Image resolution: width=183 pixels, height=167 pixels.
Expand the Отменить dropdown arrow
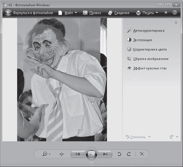(150, 137)
